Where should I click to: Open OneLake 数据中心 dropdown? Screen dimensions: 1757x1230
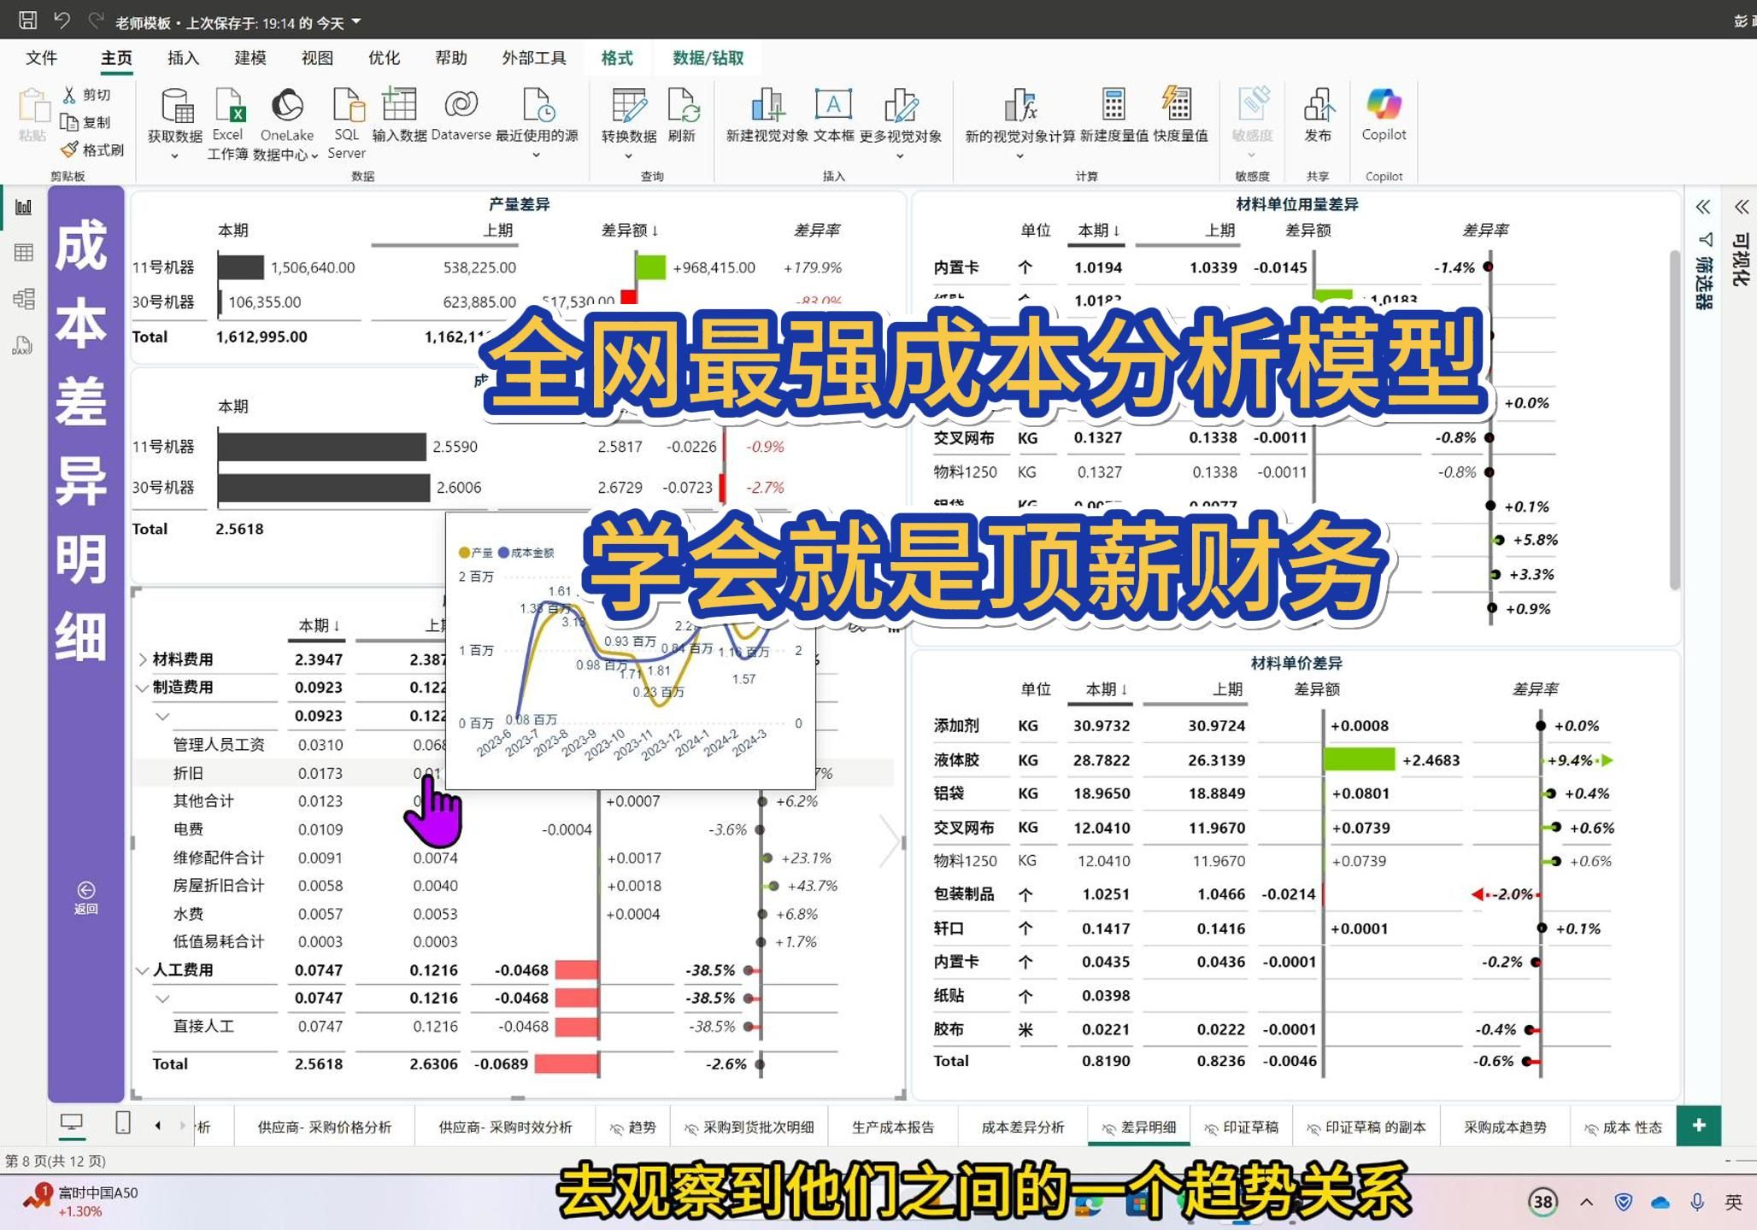click(314, 155)
